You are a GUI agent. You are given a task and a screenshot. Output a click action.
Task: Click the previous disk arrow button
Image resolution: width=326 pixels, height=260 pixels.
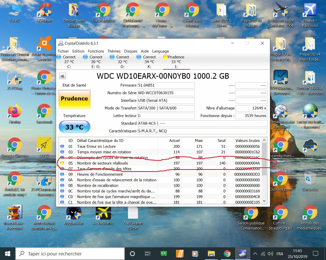62,76
